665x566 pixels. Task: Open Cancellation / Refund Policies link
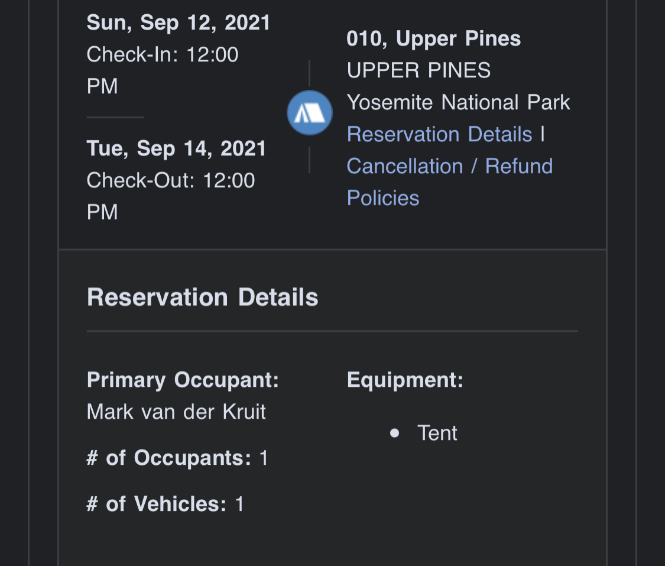point(449,182)
